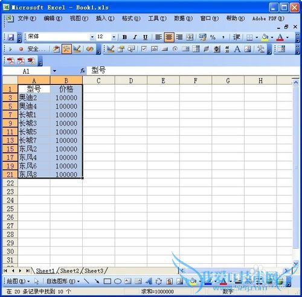
Task: Select the Option Button control
Action: point(175,49)
